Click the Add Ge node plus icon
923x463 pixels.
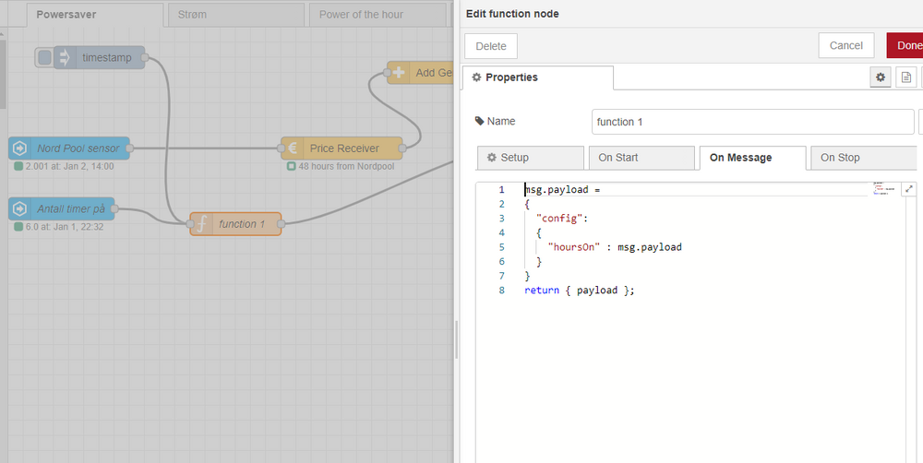pos(398,73)
